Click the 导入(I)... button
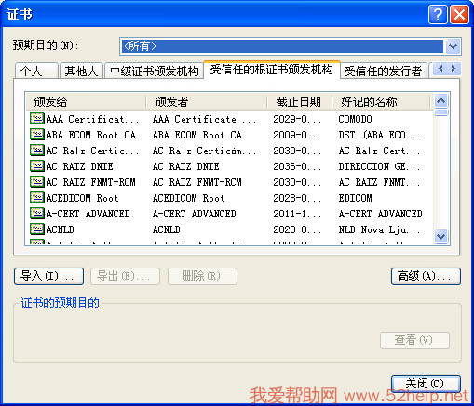474x406 pixels. [x=48, y=276]
